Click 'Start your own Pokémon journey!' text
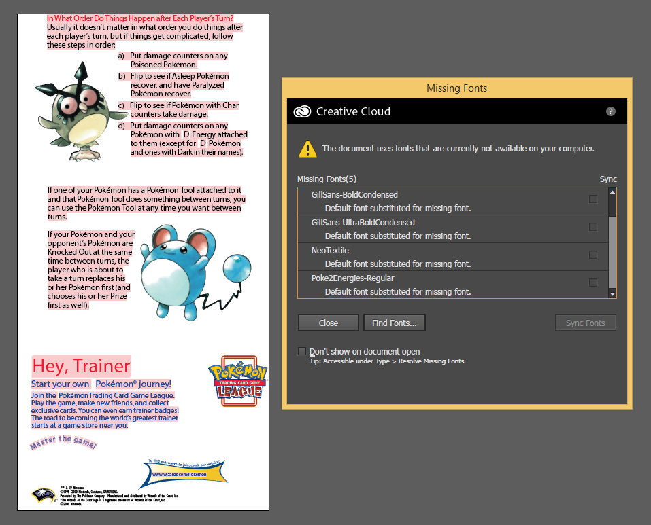 [101, 384]
